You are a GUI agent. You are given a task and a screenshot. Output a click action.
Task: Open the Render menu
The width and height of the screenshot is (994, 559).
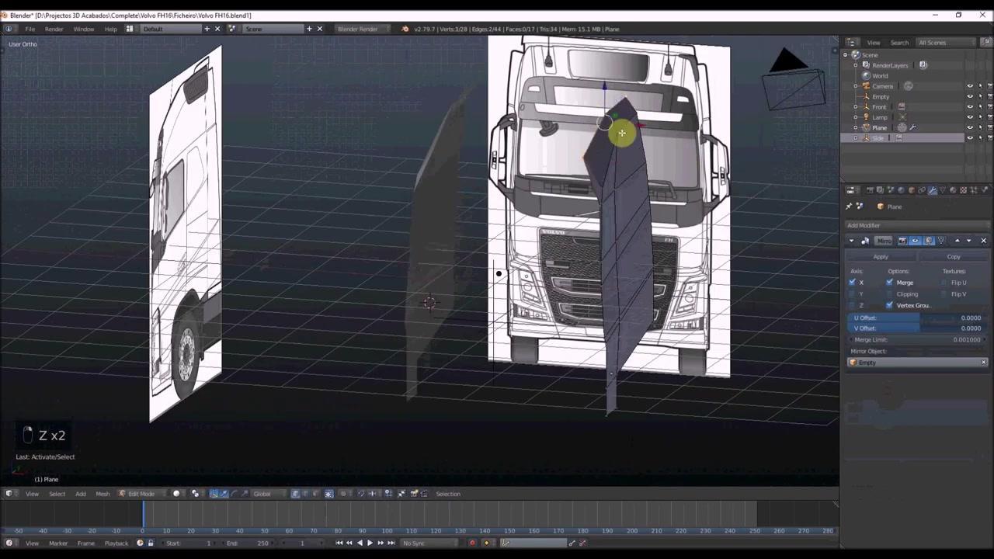[54, 29]
